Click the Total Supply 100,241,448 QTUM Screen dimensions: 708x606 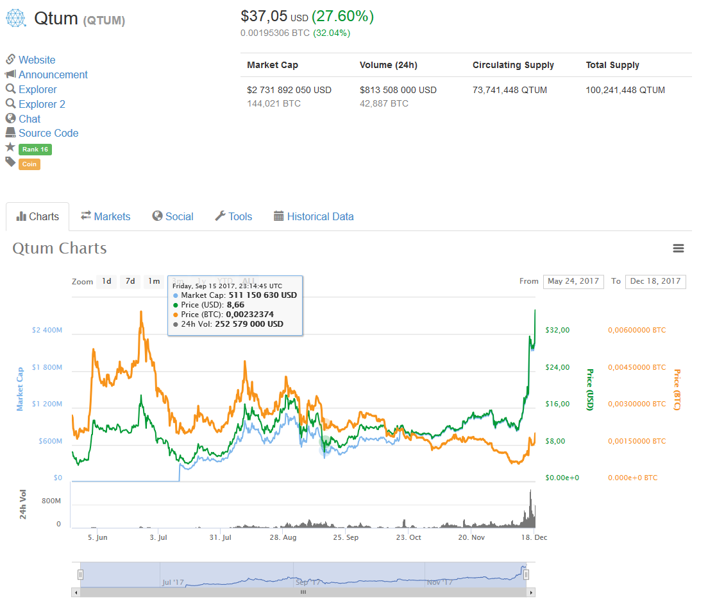point(625,90)
